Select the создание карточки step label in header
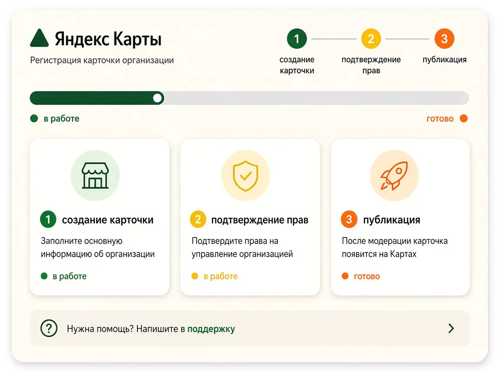 click(x=297, y=65)
